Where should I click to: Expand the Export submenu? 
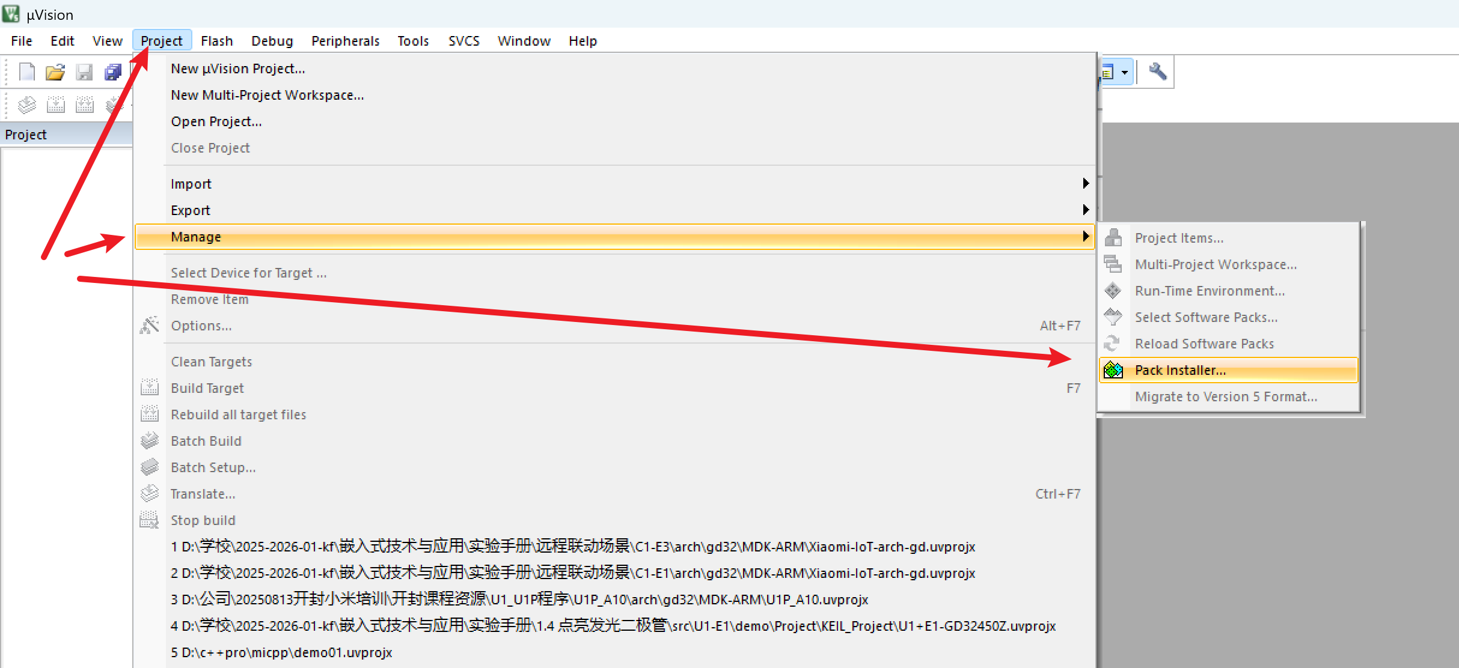[614, 210]
